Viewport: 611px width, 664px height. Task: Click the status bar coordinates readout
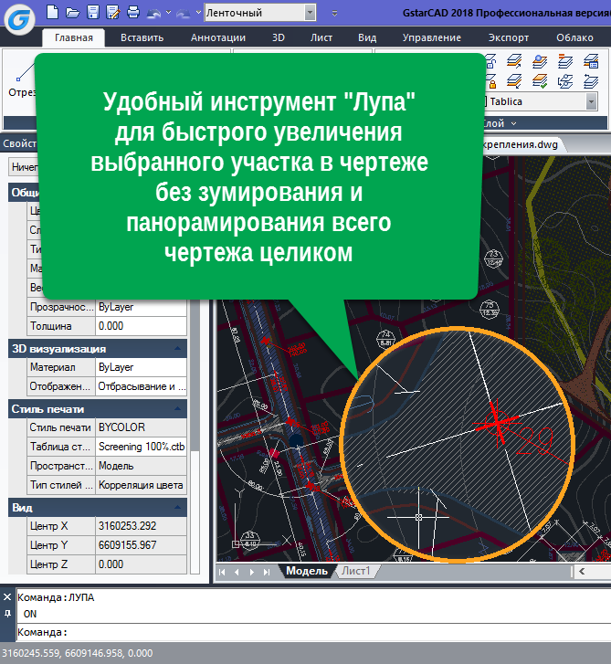[78, 653]
